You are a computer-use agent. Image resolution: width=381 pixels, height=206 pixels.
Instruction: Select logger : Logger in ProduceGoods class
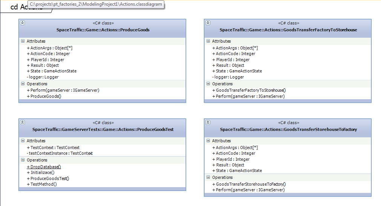pos(43,77)
